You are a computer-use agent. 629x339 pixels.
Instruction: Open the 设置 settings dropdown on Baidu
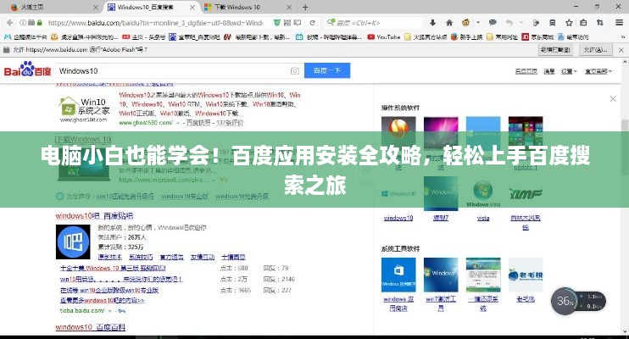click(x=569, y=71)
